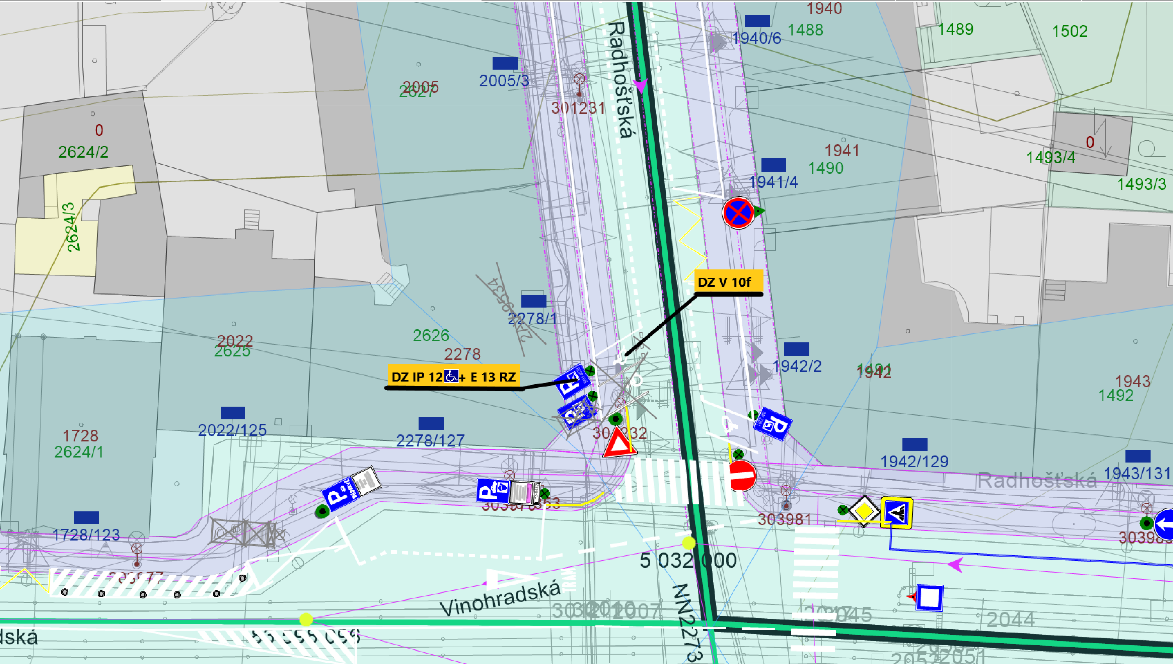Click the blue marker above 2278/1

(x=534, y=301)
